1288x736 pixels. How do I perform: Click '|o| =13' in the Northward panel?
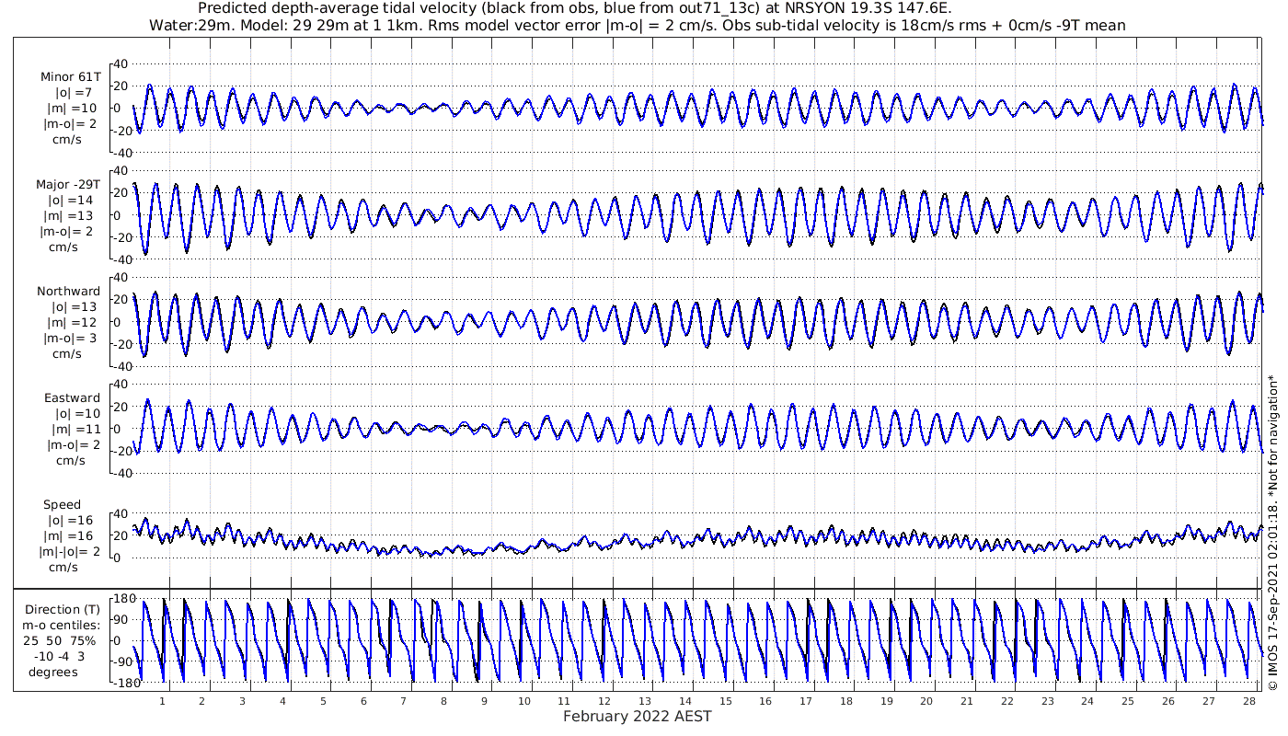(x=72, y=307)
